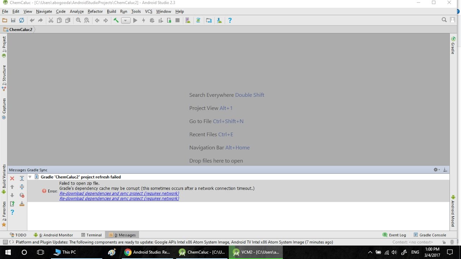Image resolution: width=461 pixels, height=259 pixels.
Task: Open the Terminal tab
Action: [x=91, y=235]
